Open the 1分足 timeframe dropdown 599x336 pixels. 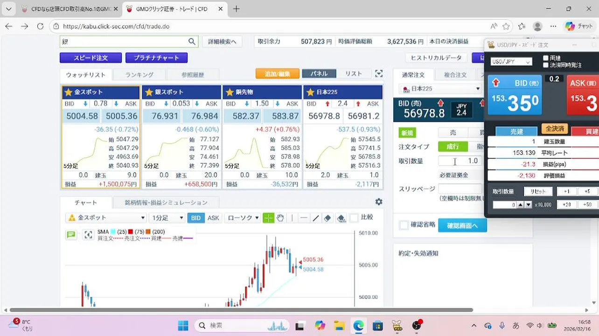[167, 218]
